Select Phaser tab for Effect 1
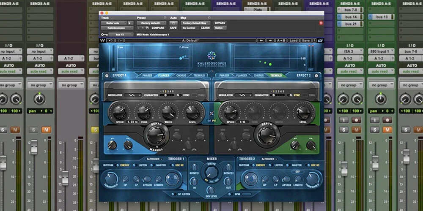The width and height of the screenshot is (423, 211). coord(147,76)
